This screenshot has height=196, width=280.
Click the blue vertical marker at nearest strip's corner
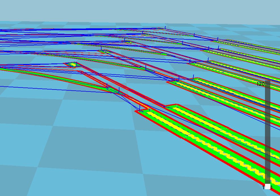(x=140, y=108)
